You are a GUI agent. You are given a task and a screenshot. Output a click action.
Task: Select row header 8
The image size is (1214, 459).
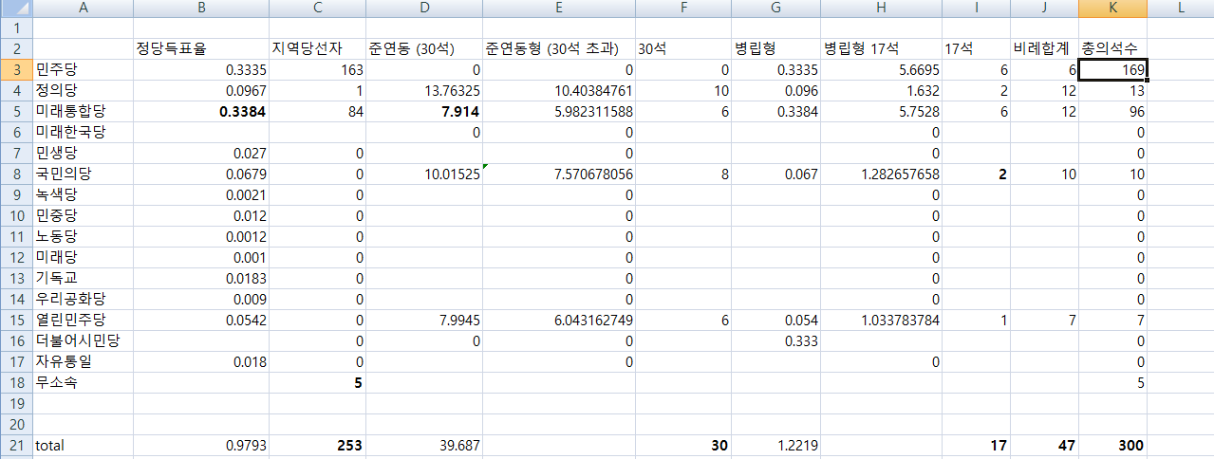tap(15, 174)
